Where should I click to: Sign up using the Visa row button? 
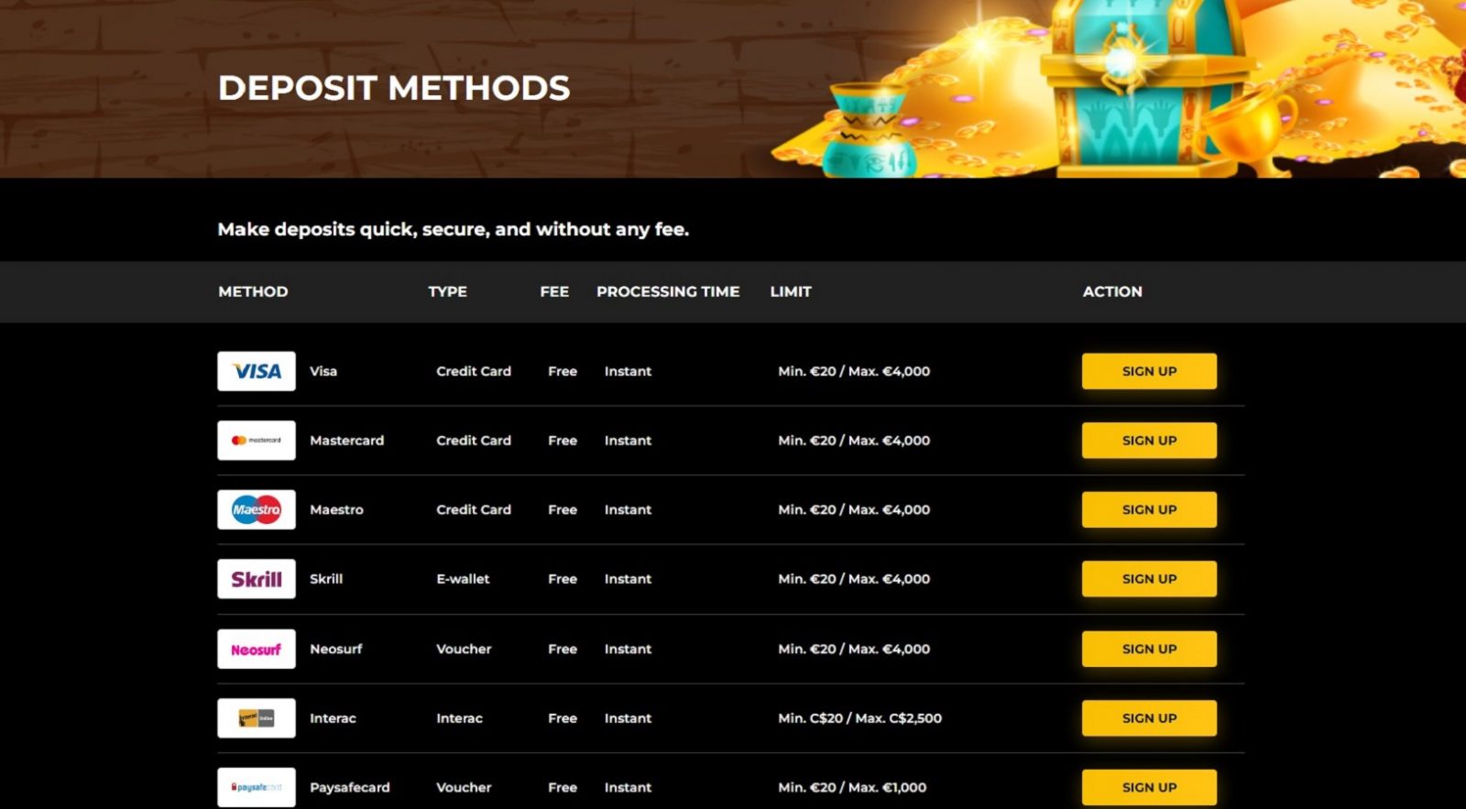1149,371
